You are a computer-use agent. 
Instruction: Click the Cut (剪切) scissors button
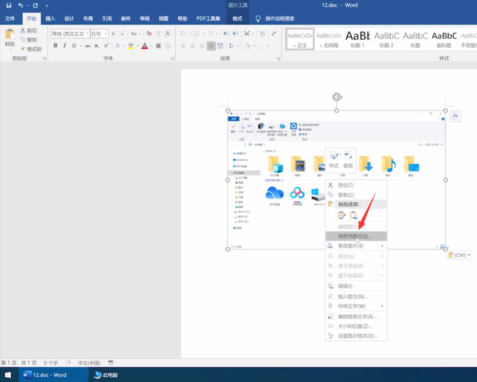click(x=28, y=31)
